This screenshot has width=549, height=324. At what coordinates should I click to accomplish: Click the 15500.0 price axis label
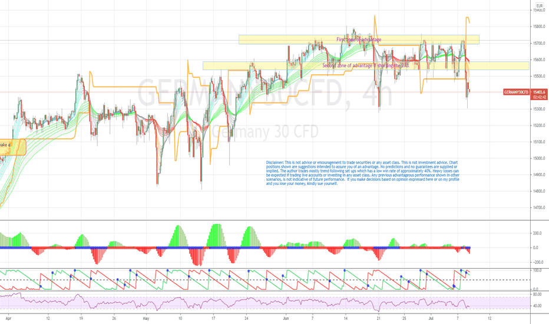539,76
